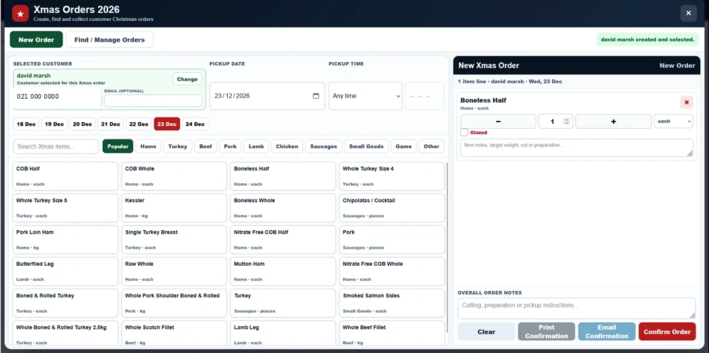This screenshot has width=709, height=353.
Task: Add Mutton Ham item
Action: click(283, 271)
